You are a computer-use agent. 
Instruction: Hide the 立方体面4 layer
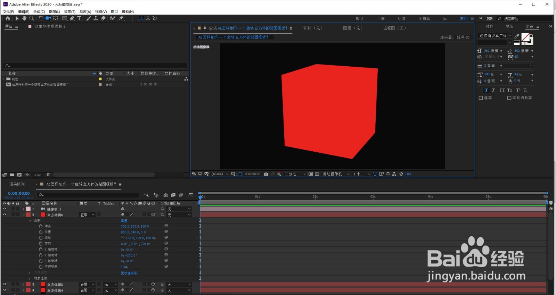[5, 290]
